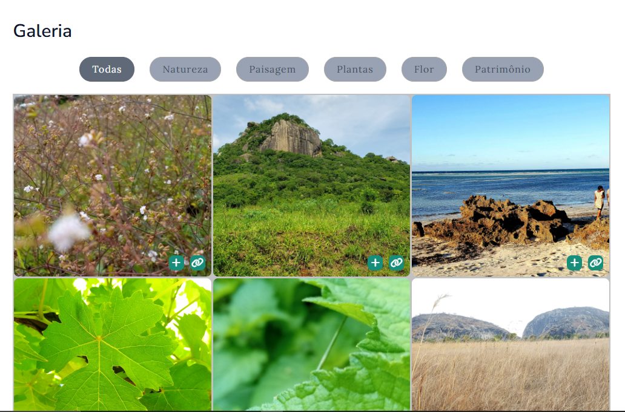Open the link icon on wildflower photo
625x412 pixels.
[x=197, y=263]
